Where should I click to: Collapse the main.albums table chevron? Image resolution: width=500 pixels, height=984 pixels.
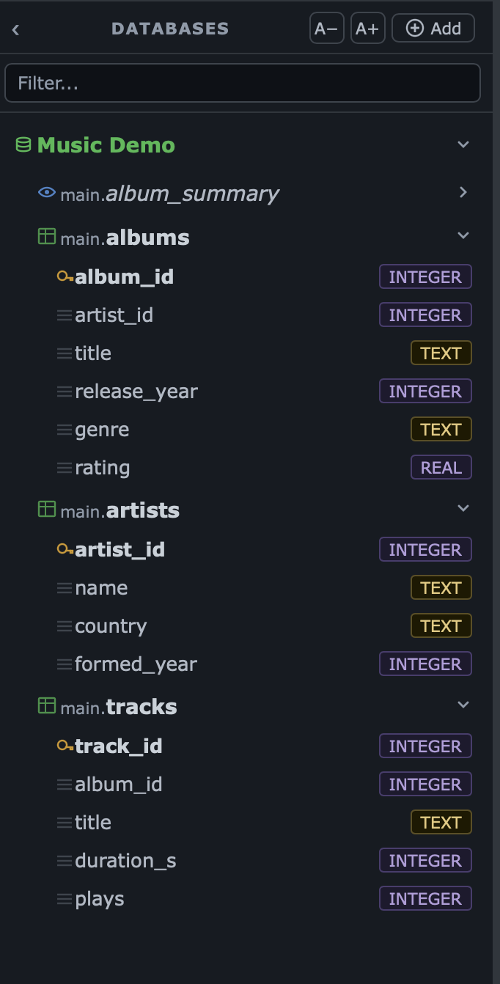[463, 235]
